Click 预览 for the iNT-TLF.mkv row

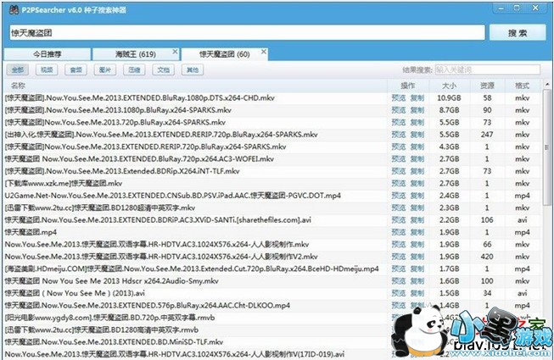pyautogui.click(x=399, y=171)
